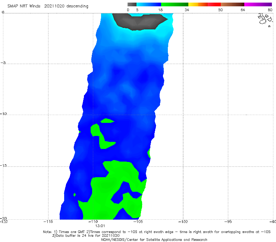
Task: Click the color bar label "18"
Action: (x=160, y=10)
